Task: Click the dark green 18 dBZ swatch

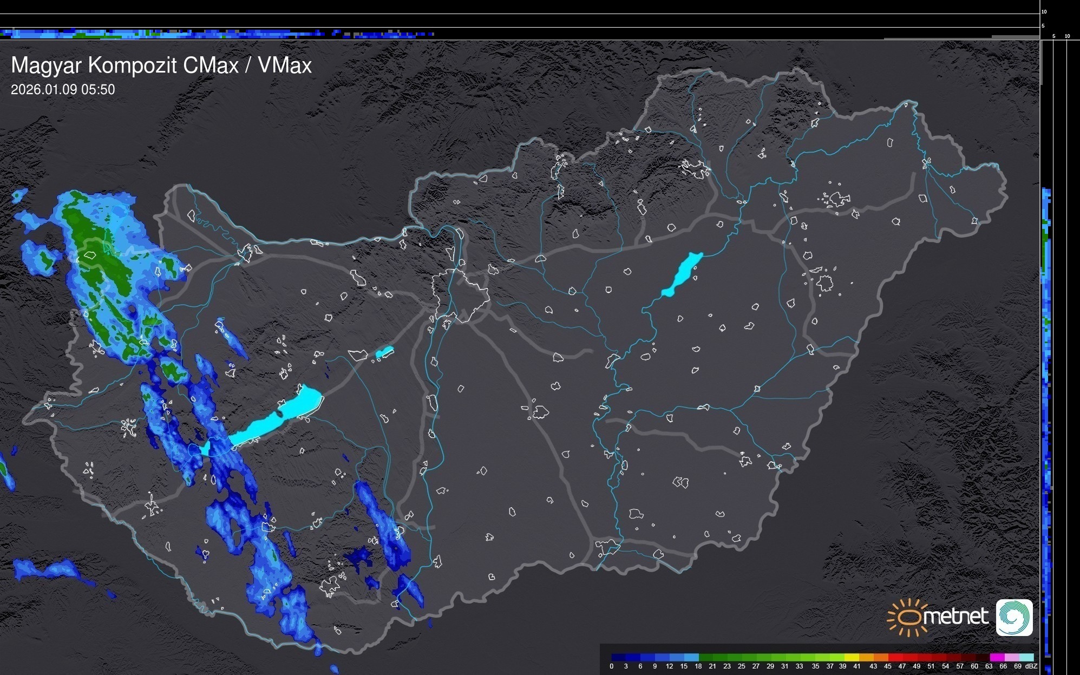Action: coord(705,657)
